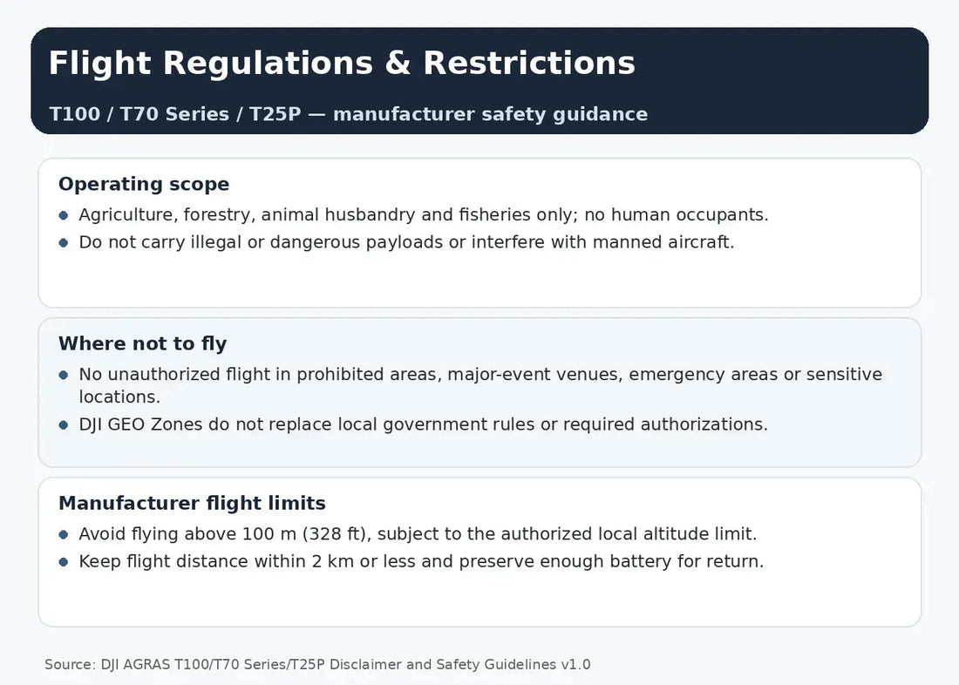Click the Source: DJI AGRAS footer citation
The image size is (959, 685).
click(317, 665)
